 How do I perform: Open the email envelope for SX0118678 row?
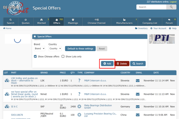138,115
